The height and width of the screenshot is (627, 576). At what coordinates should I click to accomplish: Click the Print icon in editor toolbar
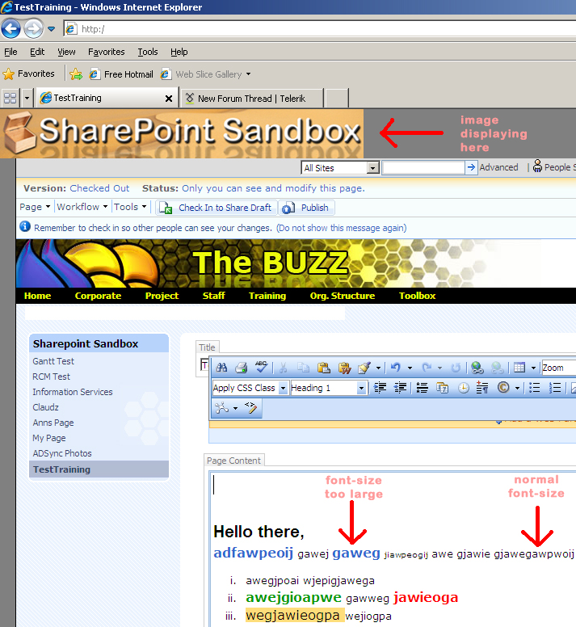click(x=241, y=367)
